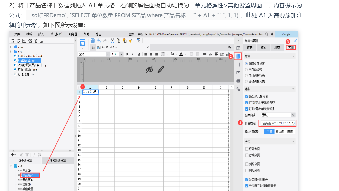Select the 原值 insert-row strategy button
The width and height of the screenshot is (339, 191).
(290, 131)
